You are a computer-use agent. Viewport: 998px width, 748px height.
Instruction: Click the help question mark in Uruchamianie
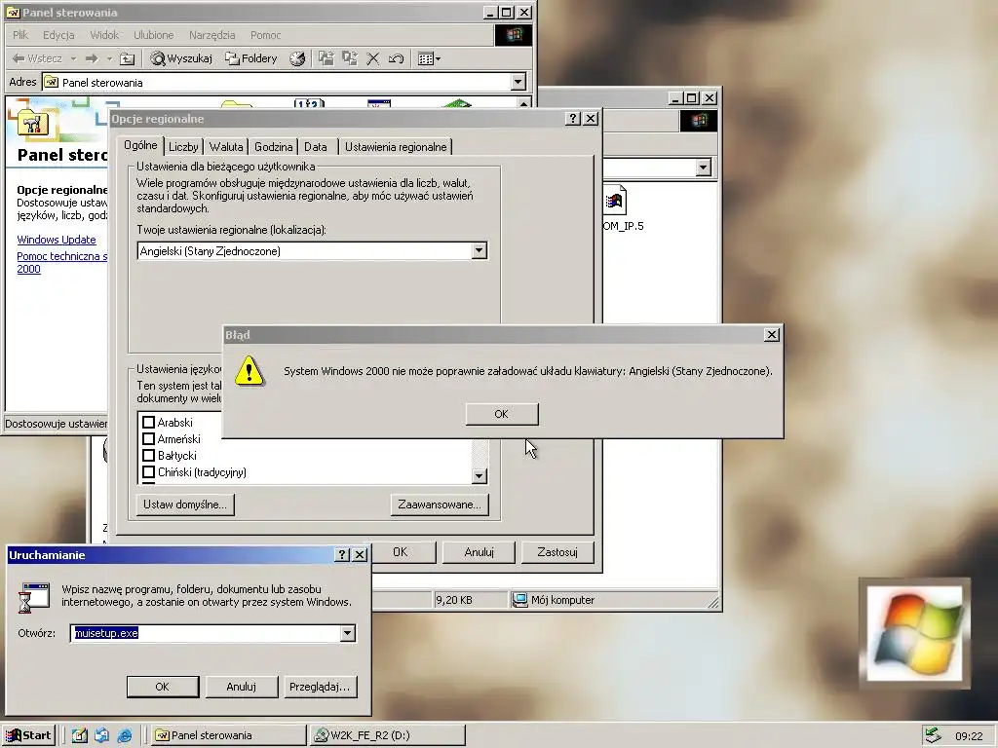[342, 554]
